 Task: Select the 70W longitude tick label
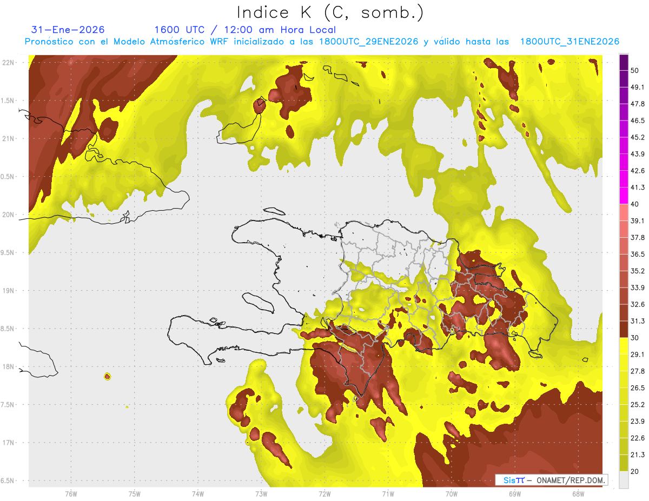(x=451, y=493)
